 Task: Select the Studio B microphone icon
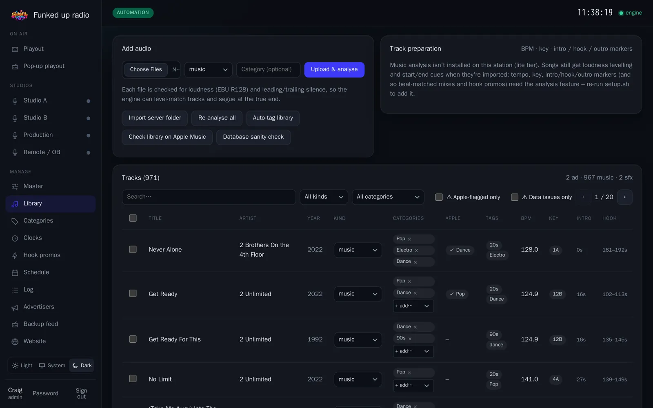tap(15, 118)
